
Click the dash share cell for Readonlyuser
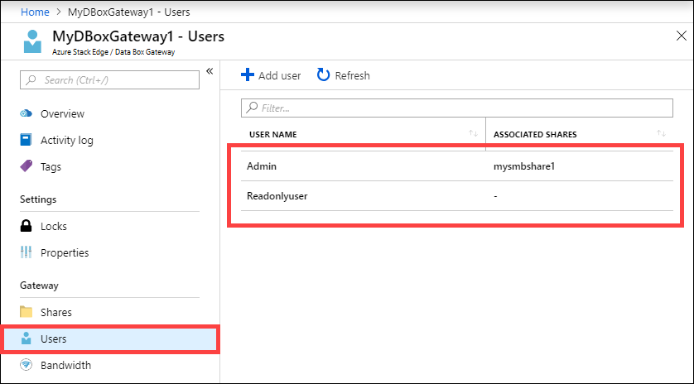496,196
